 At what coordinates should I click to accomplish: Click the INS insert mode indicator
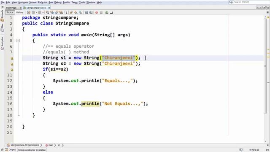[x=267, y=150]
